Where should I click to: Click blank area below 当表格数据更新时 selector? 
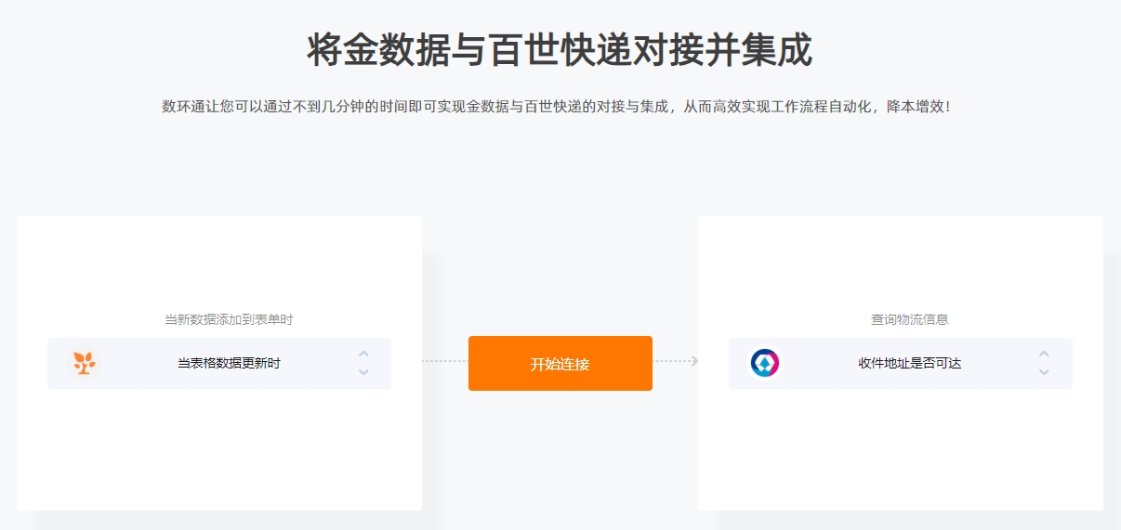pyautogui.click(x=219, y=450)
